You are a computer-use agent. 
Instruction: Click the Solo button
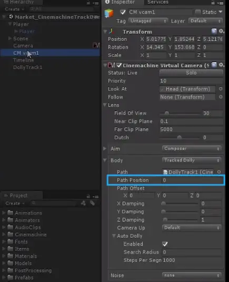(x=191, y=73)
